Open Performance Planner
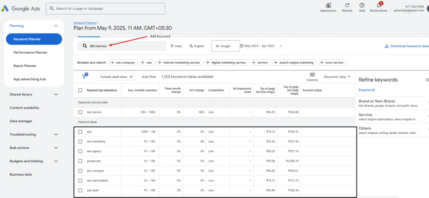The image size is (429, 198). [30, 52]
